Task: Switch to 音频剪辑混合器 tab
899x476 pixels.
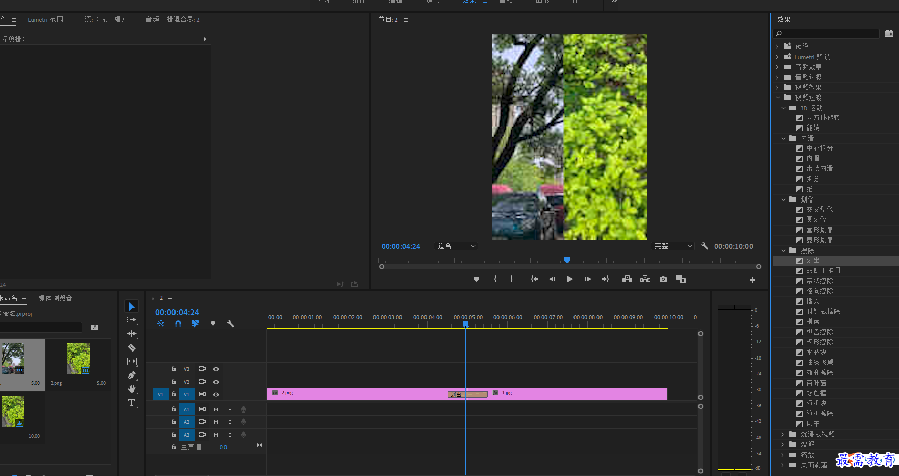Action: (172, 19)
